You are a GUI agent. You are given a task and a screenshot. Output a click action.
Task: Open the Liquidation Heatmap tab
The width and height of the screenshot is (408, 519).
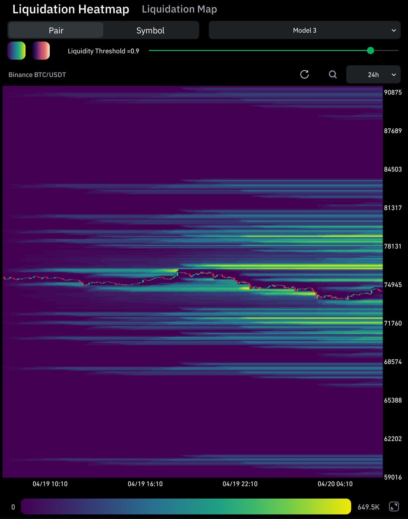pyautogui.click(x=71, y=9)
